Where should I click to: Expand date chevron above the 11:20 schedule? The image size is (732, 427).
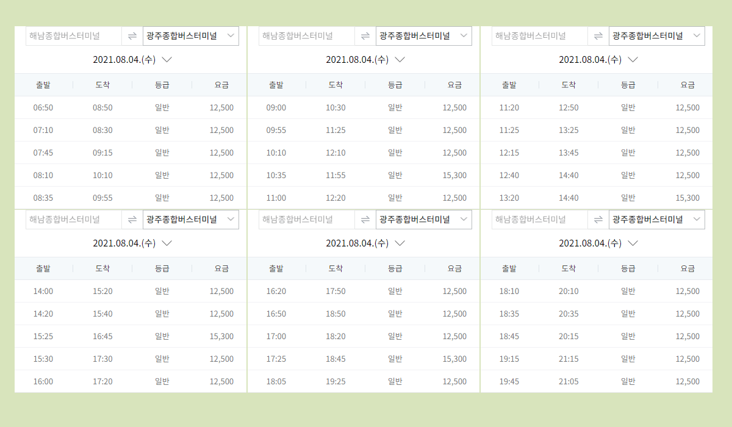(633, 60)
